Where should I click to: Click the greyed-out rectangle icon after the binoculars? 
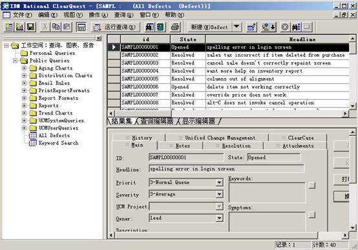pyautogui.click(x=307, y=27)
